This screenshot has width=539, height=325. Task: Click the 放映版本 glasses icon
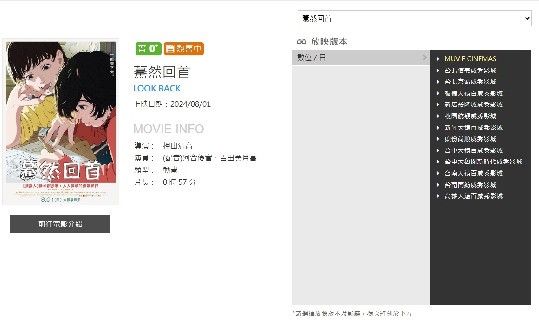(x=301, y=42)
